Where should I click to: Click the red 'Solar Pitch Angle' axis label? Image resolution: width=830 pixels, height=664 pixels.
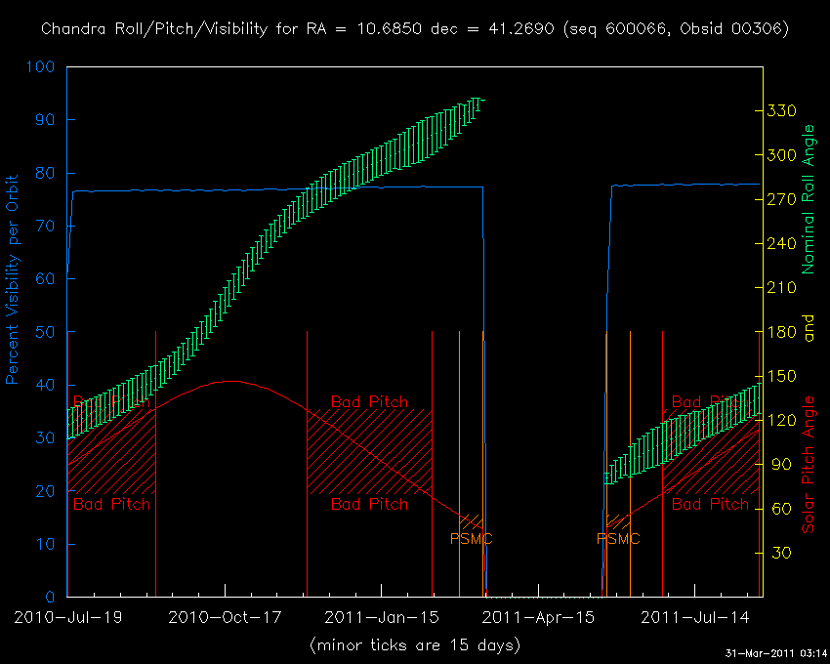pos(808,464)
